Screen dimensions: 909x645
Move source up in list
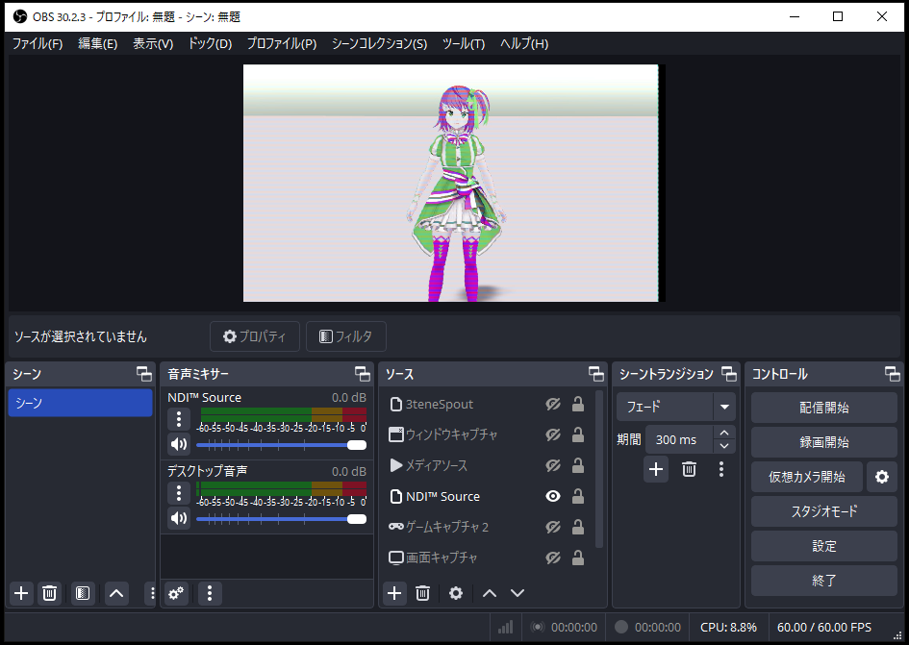click(x=490, y=593)
